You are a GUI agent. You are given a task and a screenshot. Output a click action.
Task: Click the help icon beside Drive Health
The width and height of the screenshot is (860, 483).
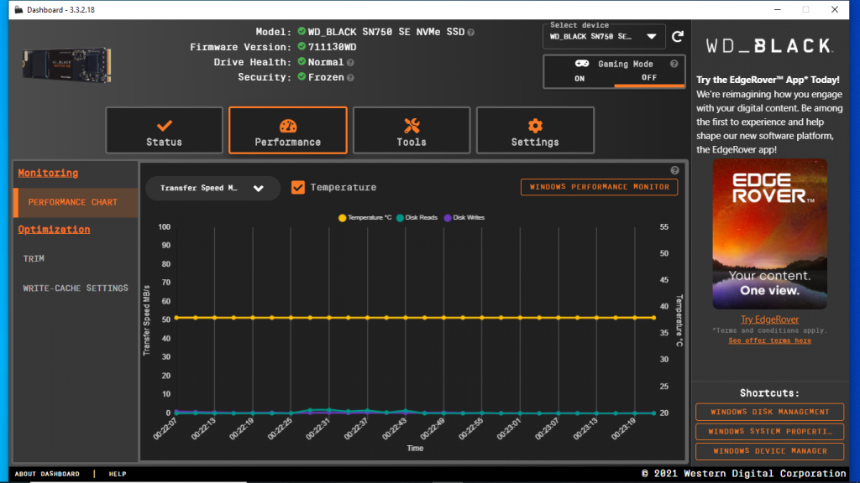[x=350, y=62]
